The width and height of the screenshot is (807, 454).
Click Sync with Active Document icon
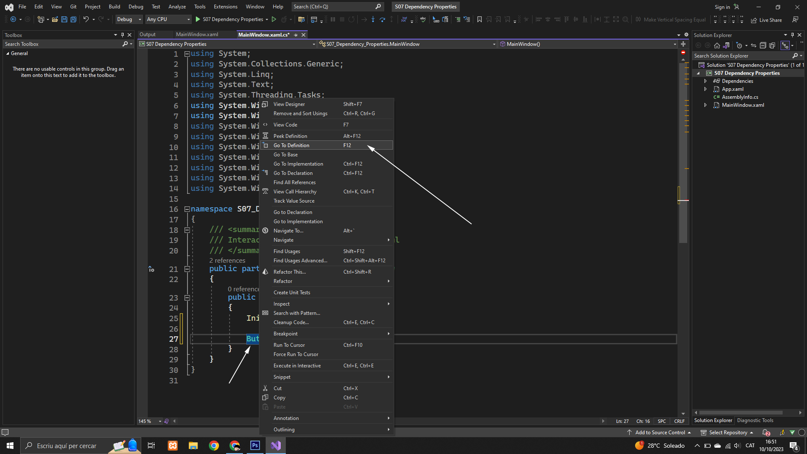754,45
